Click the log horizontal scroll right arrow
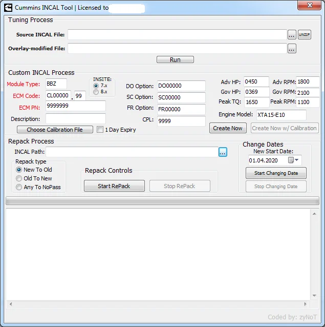 [306, 304]
